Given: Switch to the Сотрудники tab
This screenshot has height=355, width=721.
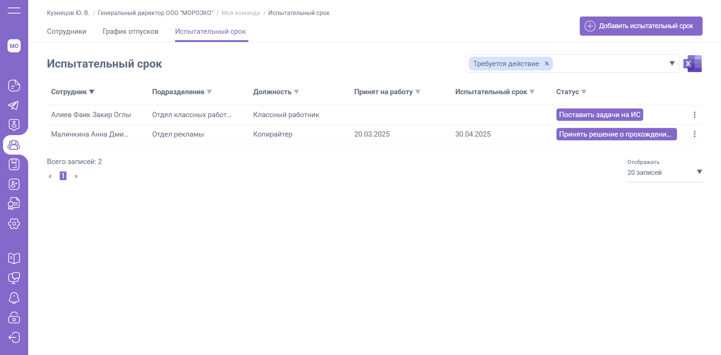Looking at the screenshot, I should pyautogui.click(x=67, y=32).
